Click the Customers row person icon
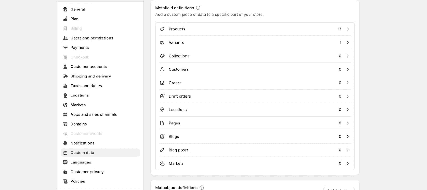The width and height of the screenshot is (427, 190). coord(162,69)
